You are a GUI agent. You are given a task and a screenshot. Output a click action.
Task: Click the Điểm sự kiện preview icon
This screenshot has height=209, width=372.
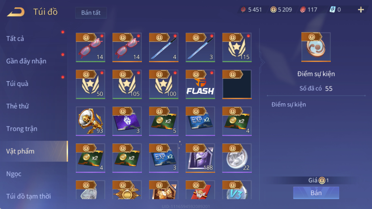pos(316,47)
